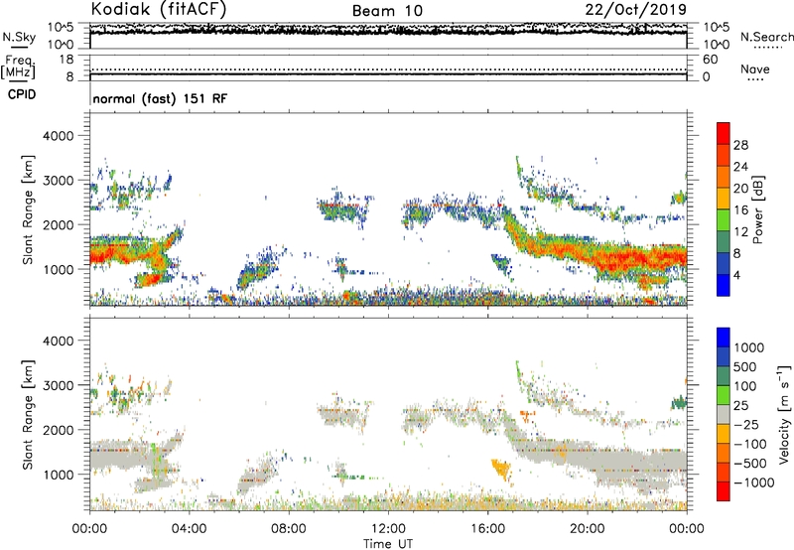This screenshot has height=550, width=794.
Task: Click the 'Beam 10' label
Action: coord(387,11)
